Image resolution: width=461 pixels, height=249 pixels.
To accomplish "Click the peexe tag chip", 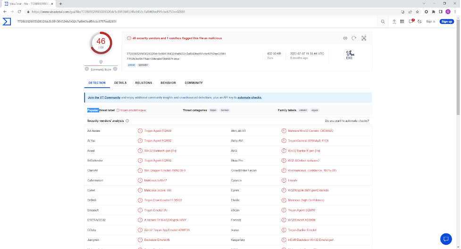I will (x=132, y=65).
